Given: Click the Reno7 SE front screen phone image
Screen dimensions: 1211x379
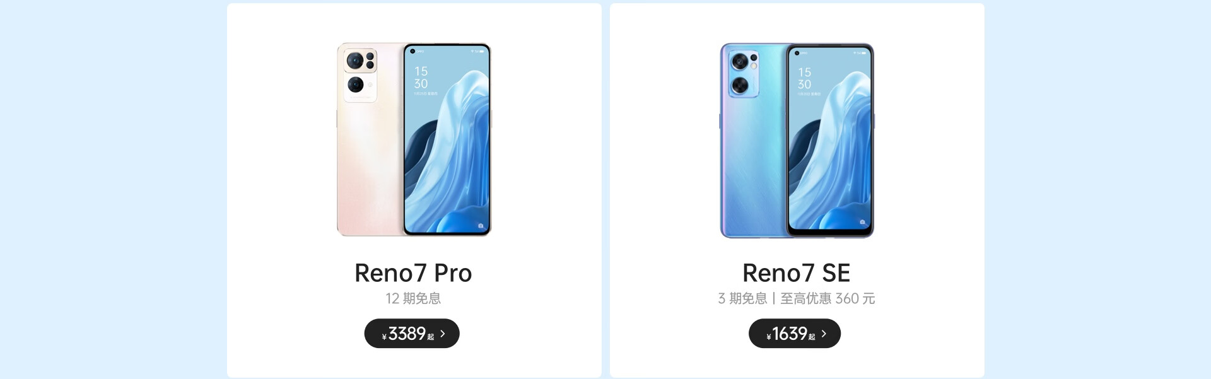Looking at the screenshot, I should 830,141.
